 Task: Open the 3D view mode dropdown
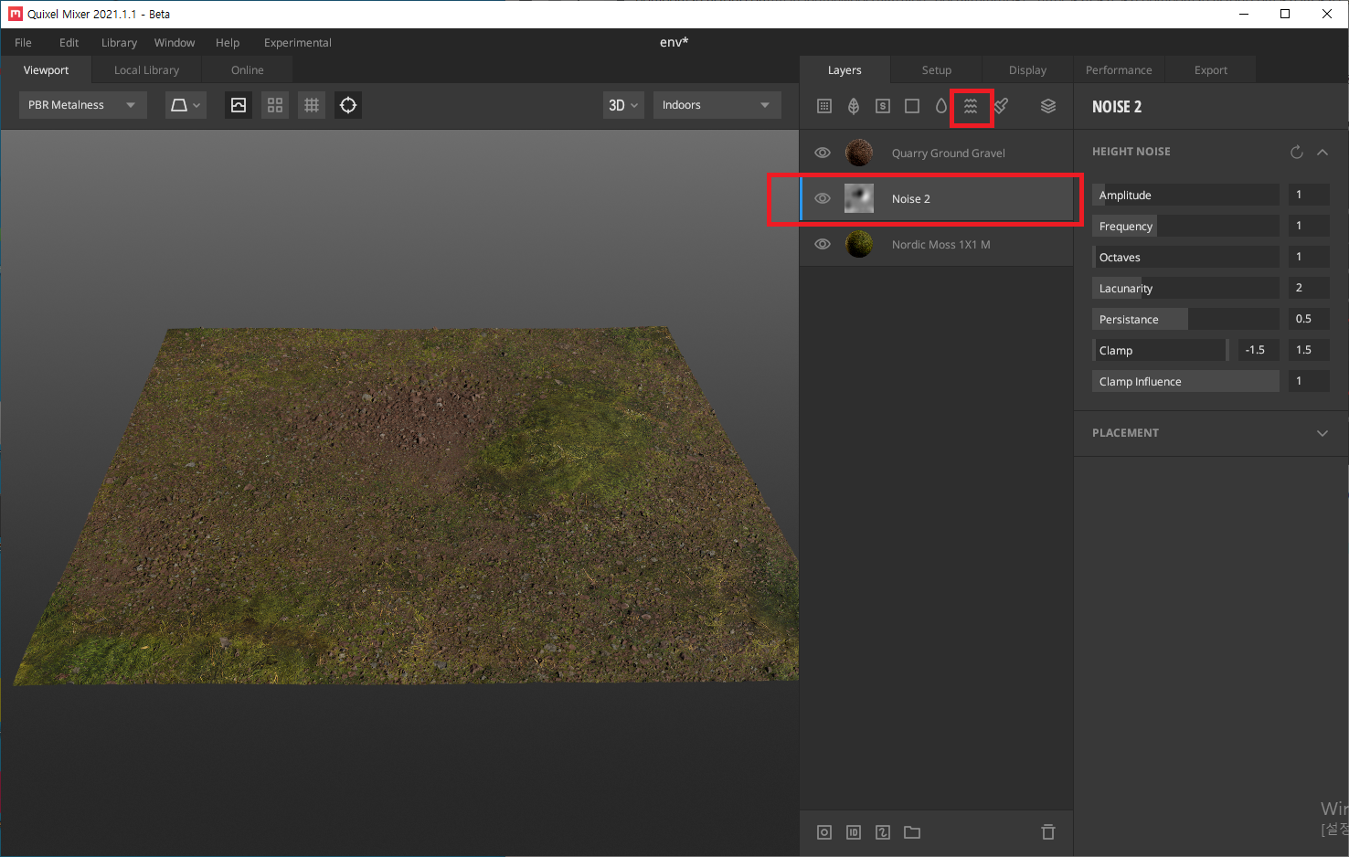click(x=623, y=105)
